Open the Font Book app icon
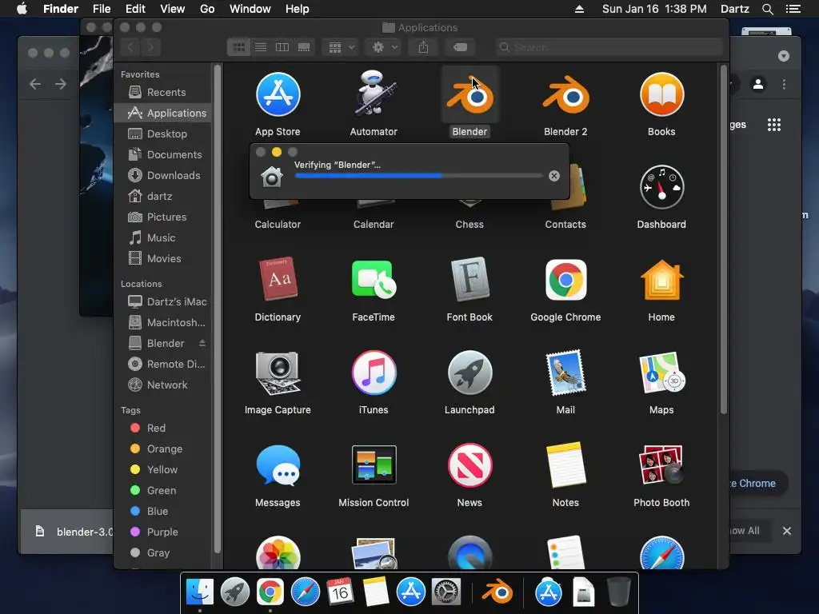 click(469, 279)
